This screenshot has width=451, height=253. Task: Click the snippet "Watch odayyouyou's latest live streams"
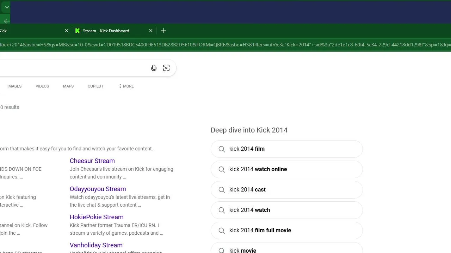(113, 197)
